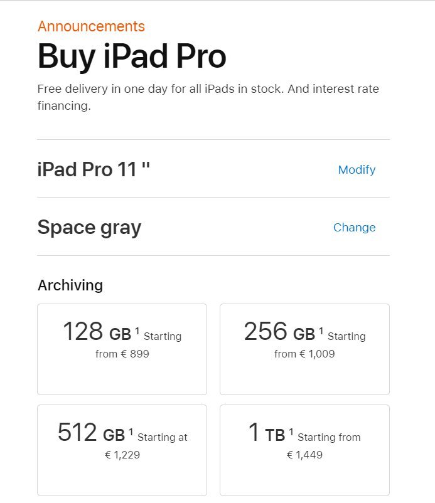435x503 pixels.
Task: Choose the 1 TB storage option
Action: point(304,450)
